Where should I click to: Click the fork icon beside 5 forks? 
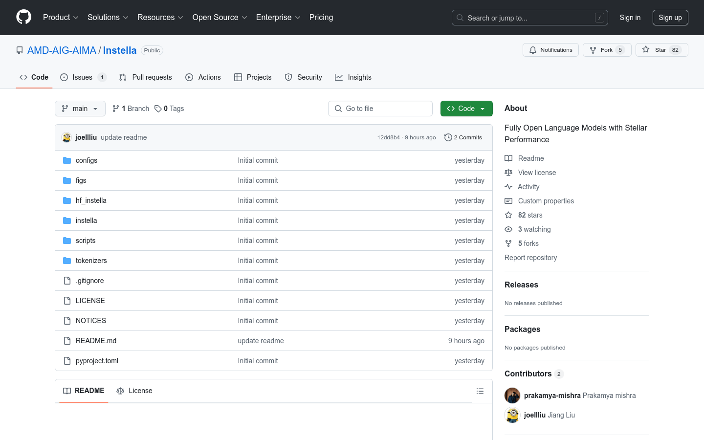508,243
